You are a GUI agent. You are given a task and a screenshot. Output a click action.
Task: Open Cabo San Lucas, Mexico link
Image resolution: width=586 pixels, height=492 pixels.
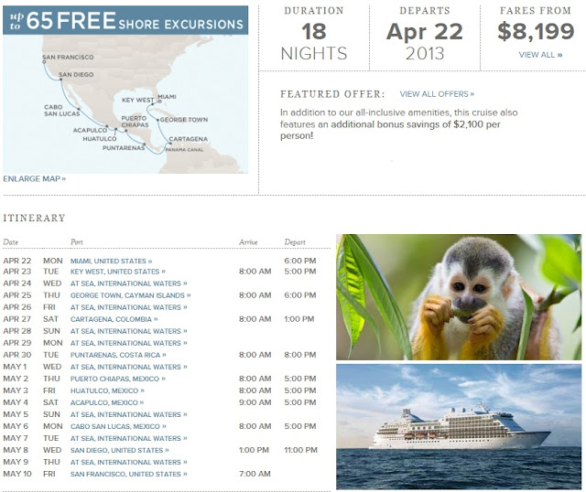pos(116,426)
